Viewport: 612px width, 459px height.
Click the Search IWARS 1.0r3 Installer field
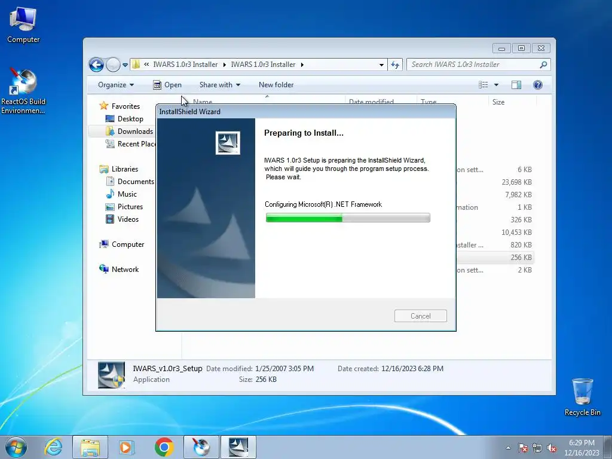(x=479, y=65)
